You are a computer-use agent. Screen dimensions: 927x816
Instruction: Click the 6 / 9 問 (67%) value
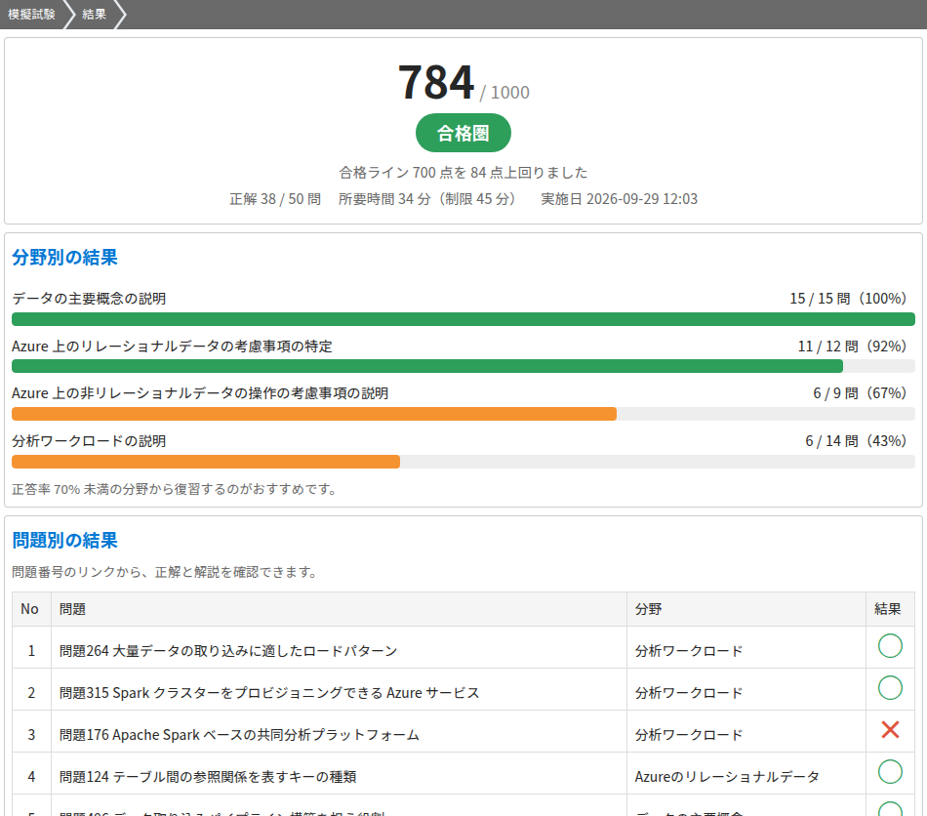click(x=860, y=393)
